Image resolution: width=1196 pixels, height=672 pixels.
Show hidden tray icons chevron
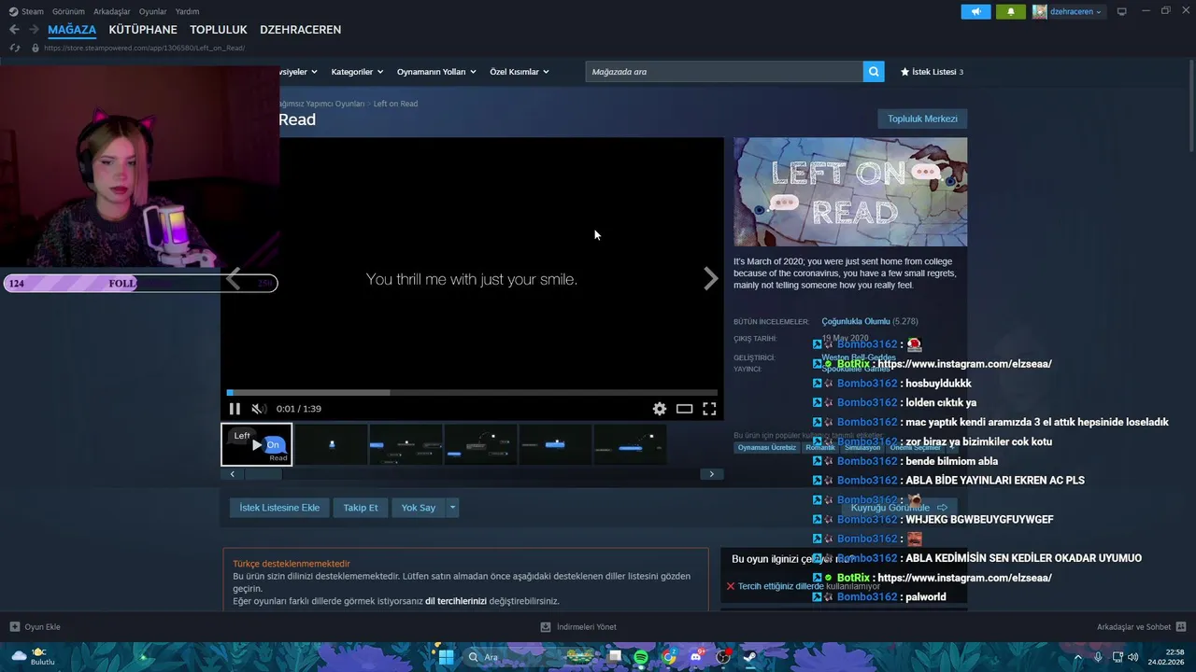click(x=1077, y=657)
